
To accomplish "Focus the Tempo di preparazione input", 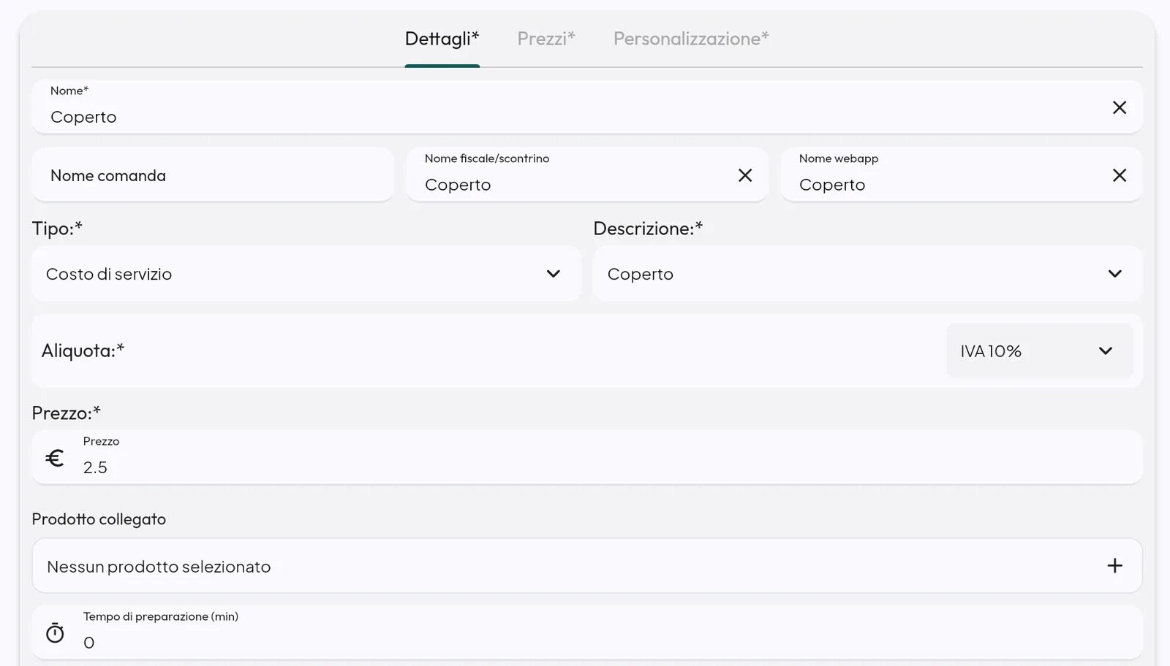I will click(587, 633).
